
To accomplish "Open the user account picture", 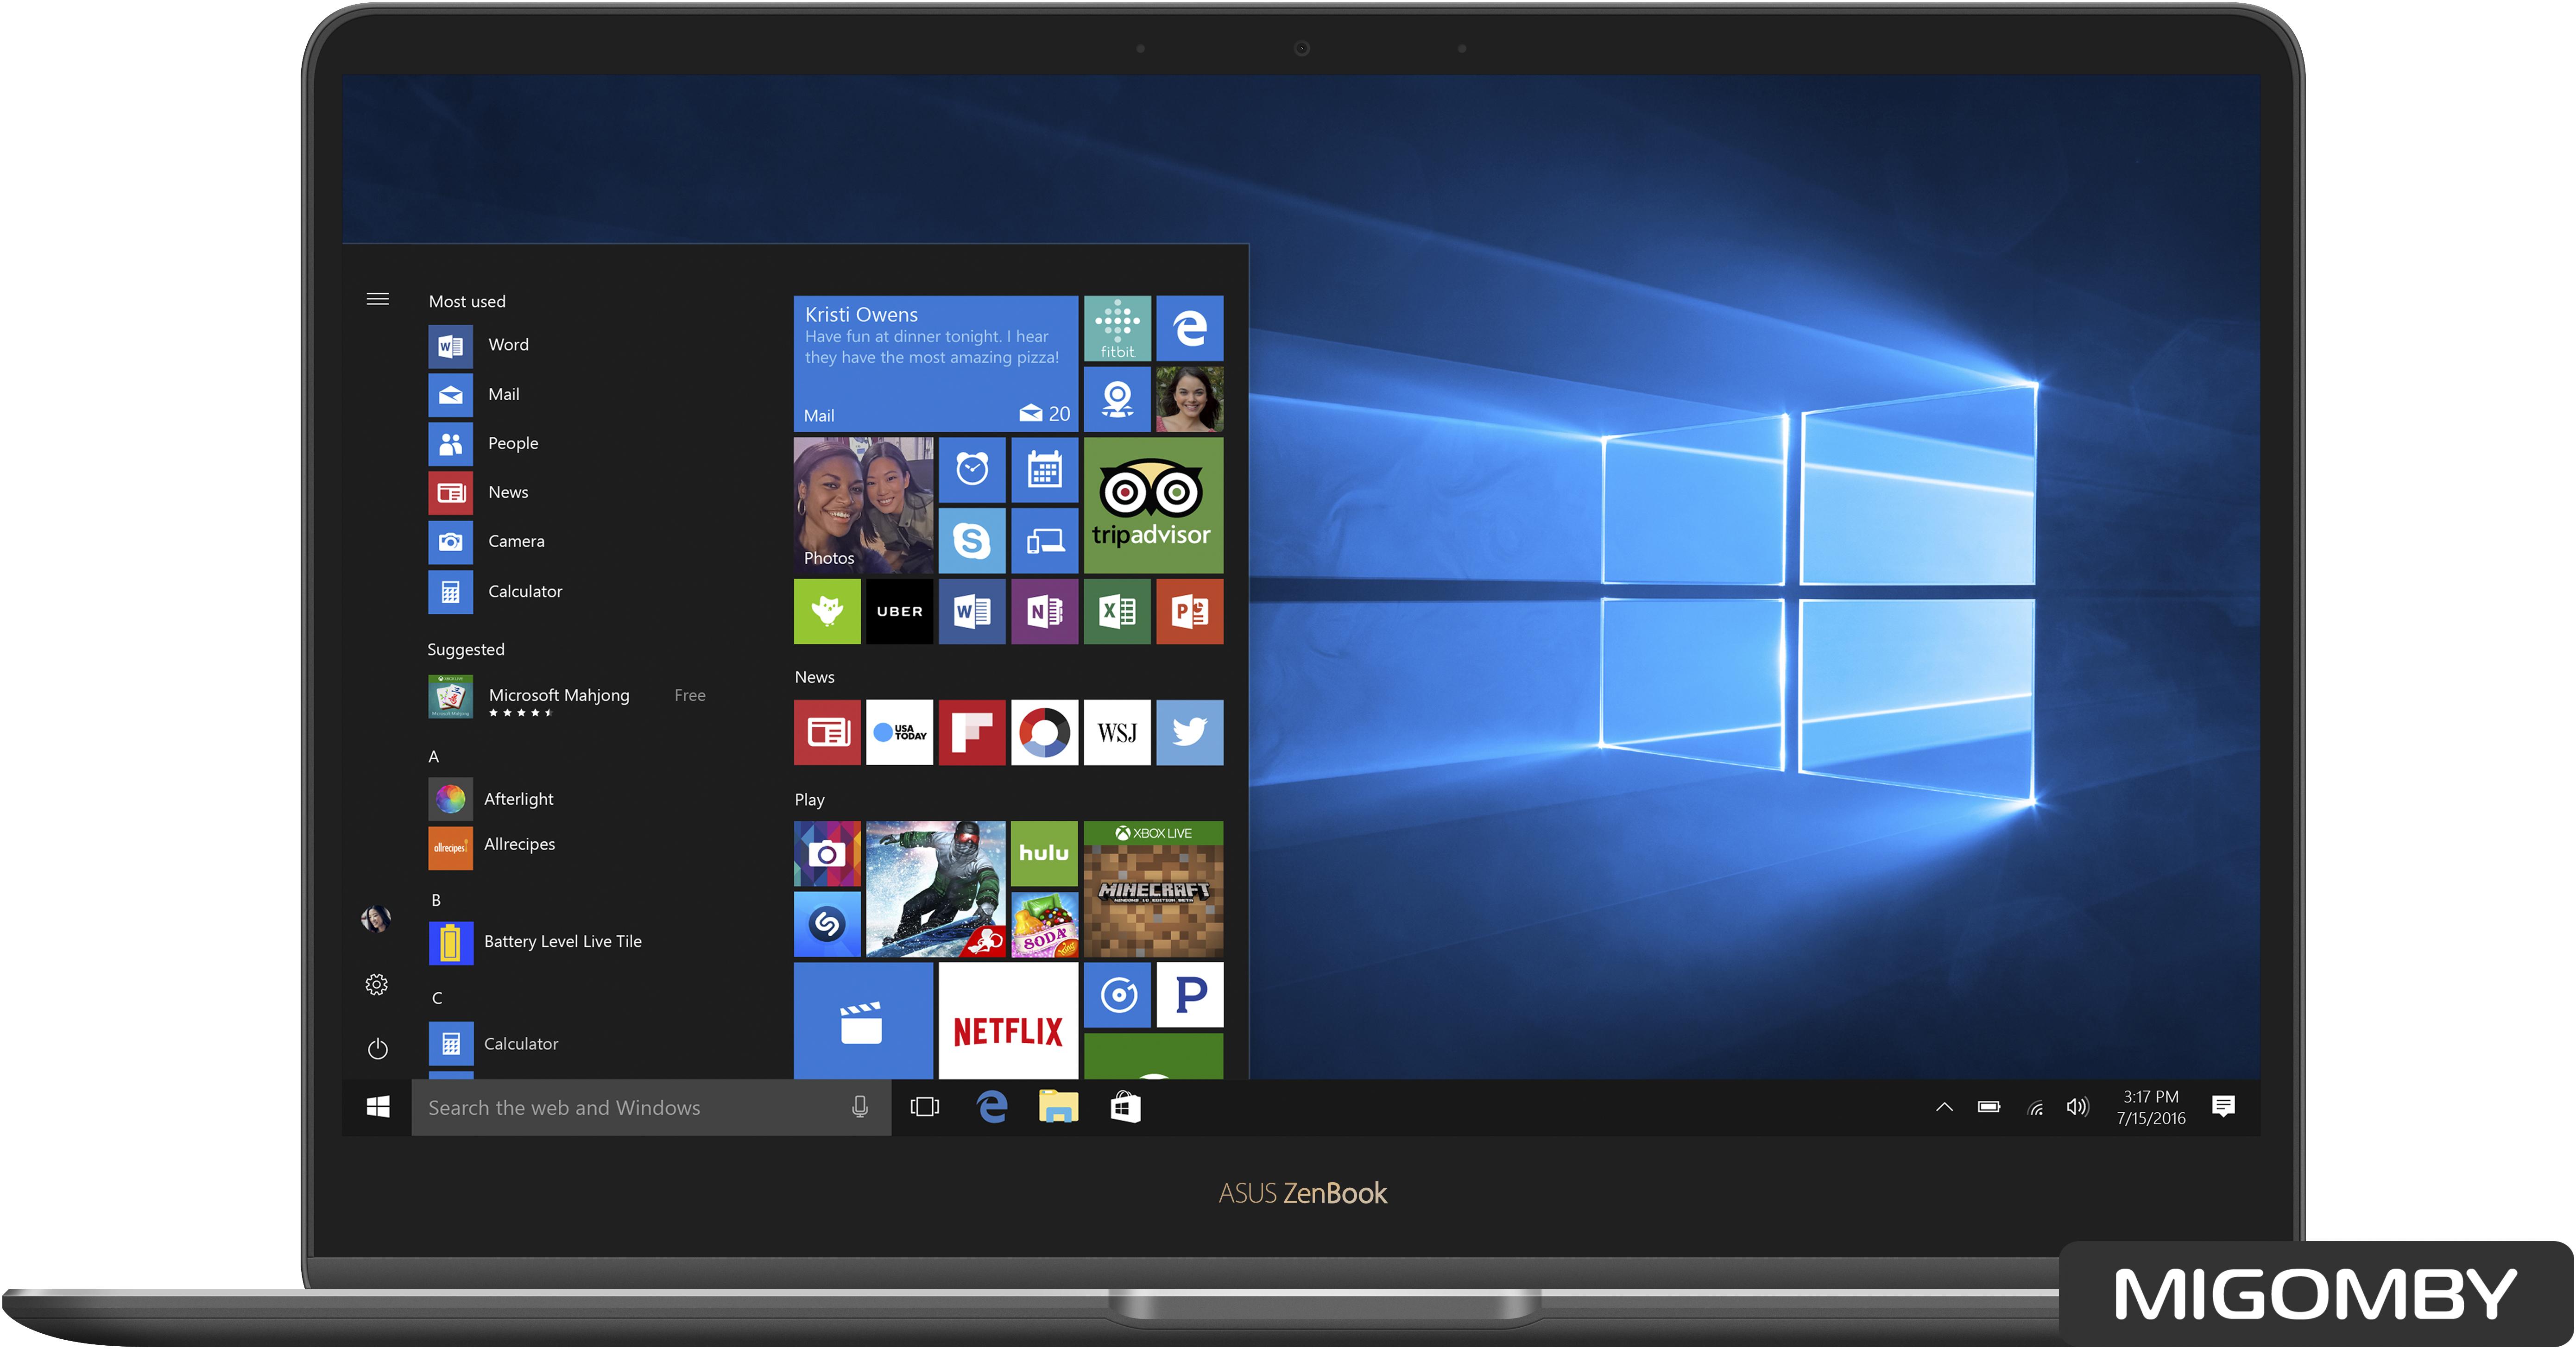I will click(376, 918).
